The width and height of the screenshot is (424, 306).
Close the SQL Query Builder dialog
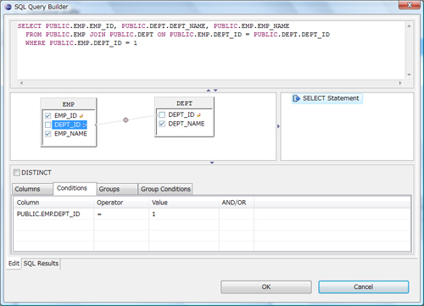point(410,5)
